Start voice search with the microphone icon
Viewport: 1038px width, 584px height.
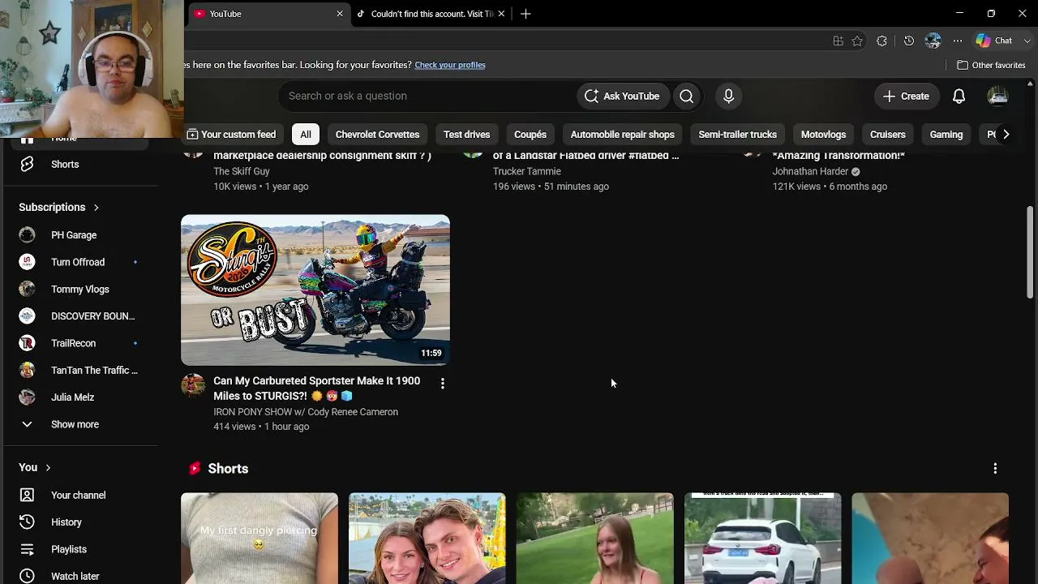[728, 96]
